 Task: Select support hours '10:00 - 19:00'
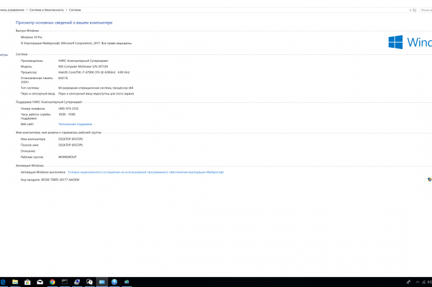pyautogui.click(x=67, y=115)
